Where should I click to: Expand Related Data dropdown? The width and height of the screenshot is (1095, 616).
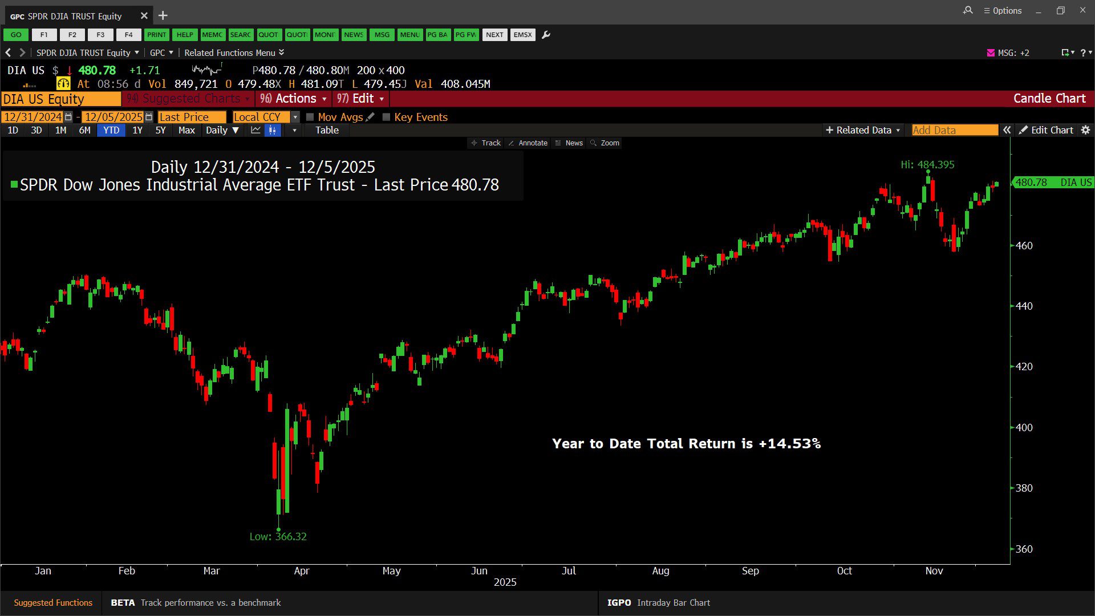tap(863, 130)
